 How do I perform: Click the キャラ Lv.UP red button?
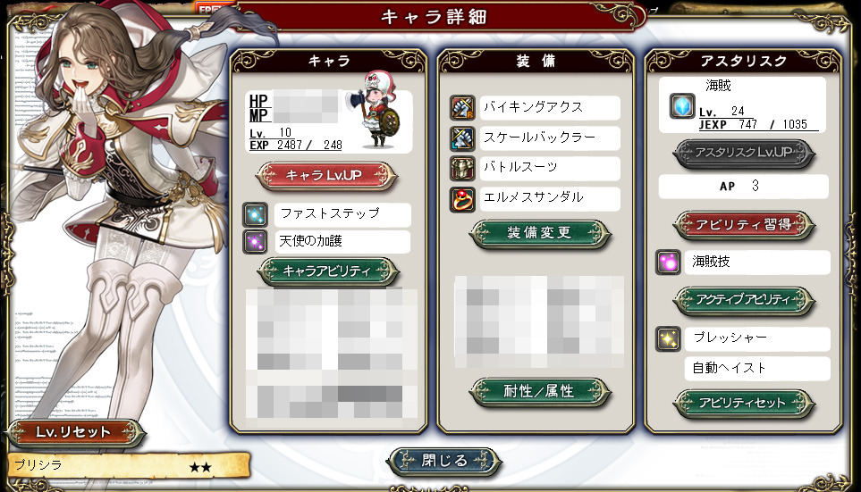coord(326,176)
